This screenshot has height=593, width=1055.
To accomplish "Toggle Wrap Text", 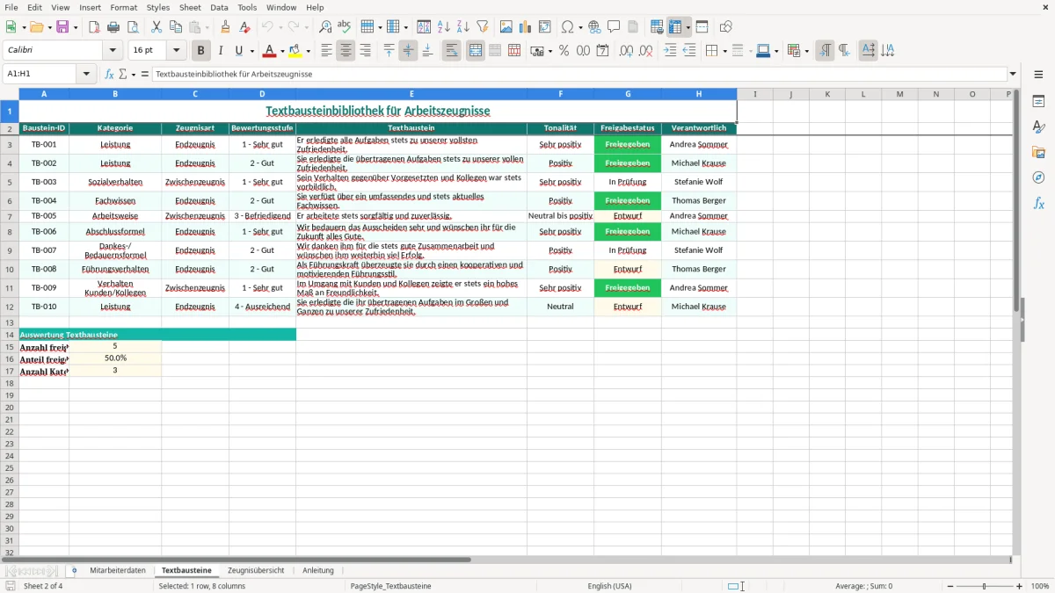I will pyautogui.click(x=451, y=51).
